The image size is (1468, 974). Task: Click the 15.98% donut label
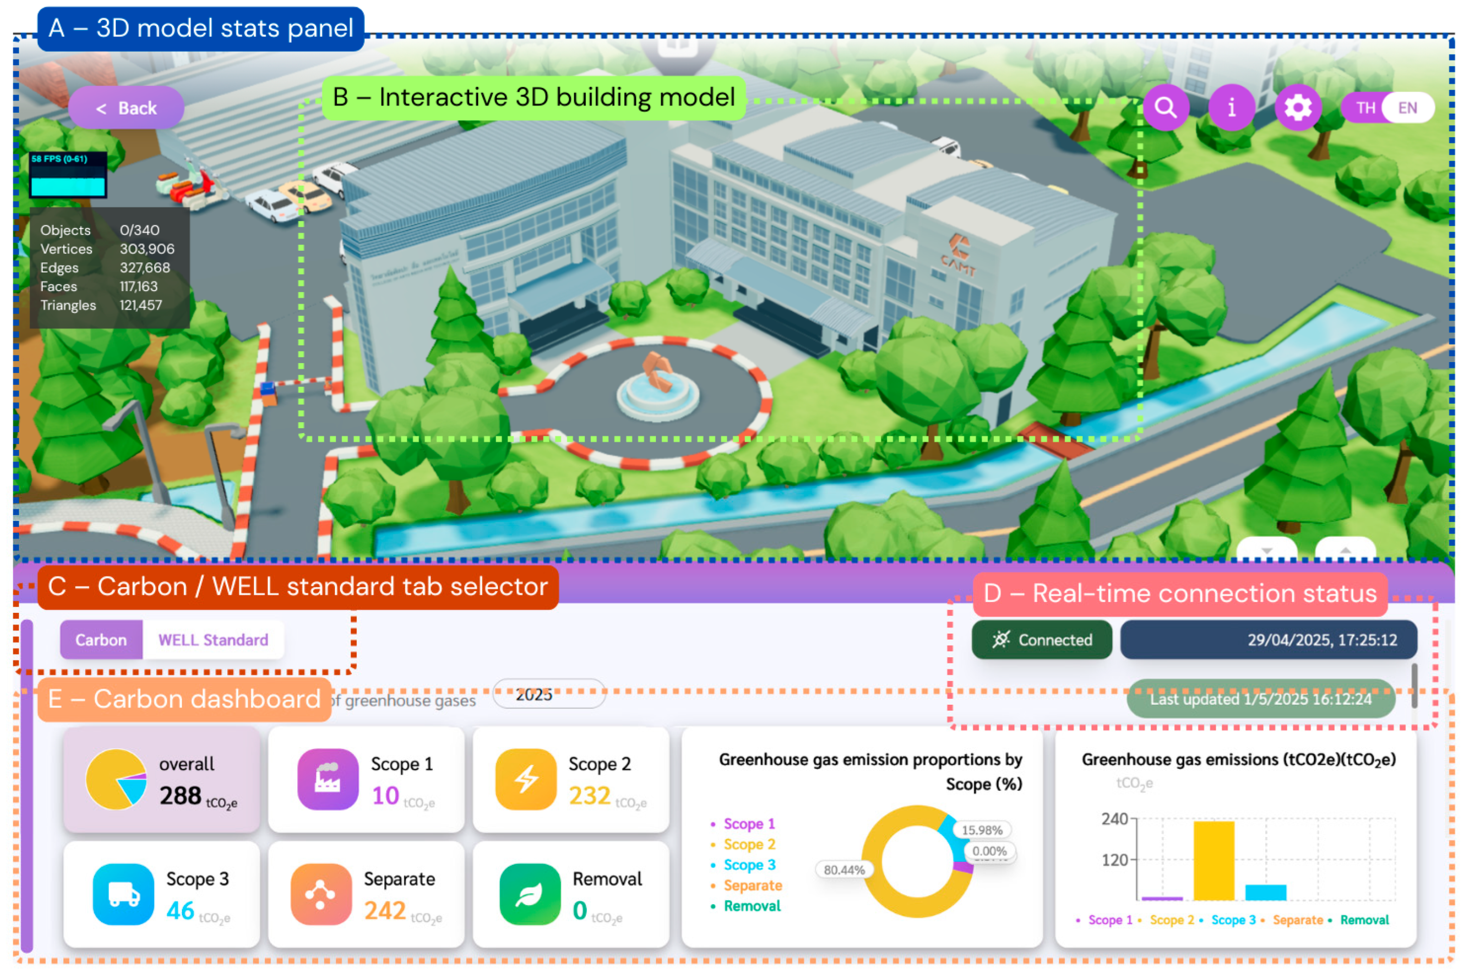click(x=982, y=830)
